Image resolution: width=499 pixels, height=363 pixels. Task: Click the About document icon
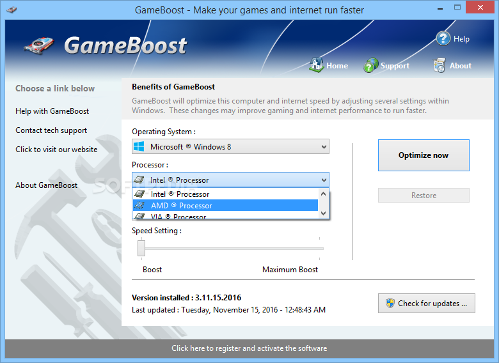tap(439, 65)
